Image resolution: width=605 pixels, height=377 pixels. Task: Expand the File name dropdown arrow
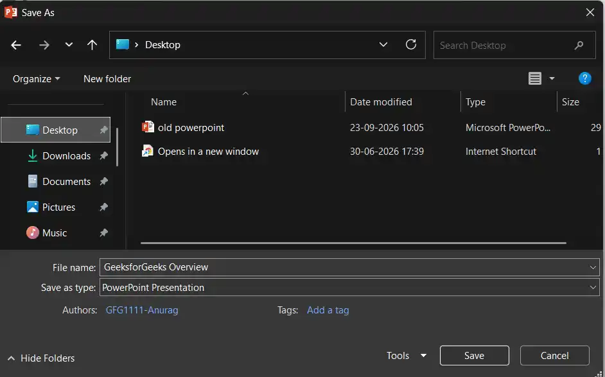(x=593, y=267)
